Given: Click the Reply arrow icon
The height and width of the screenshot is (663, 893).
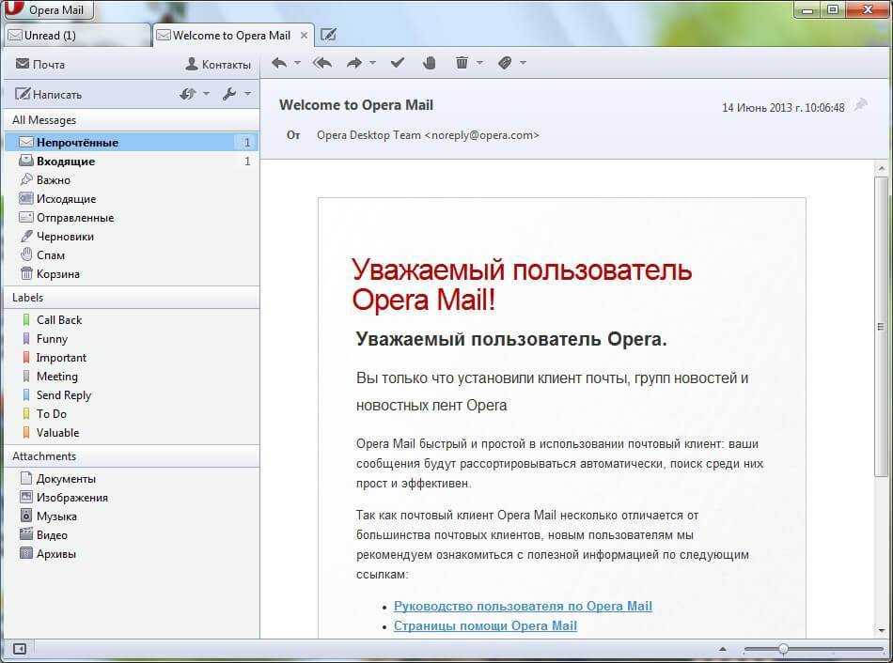Looking at the screenshot, I should point(279,63).
